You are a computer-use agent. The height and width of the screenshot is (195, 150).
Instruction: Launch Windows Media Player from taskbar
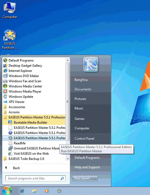coord(47,191)
